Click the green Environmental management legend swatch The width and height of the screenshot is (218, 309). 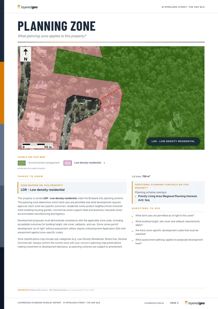(22, 163)
